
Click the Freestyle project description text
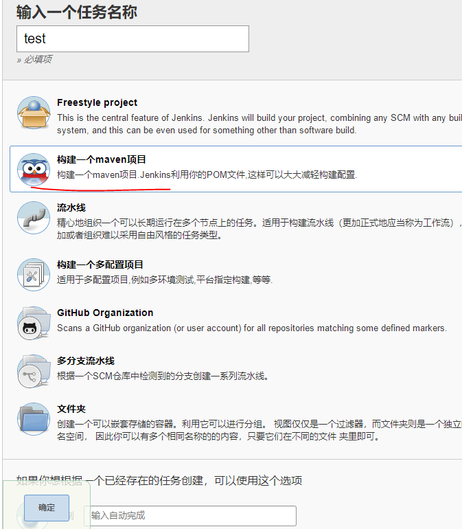[259, 124]
